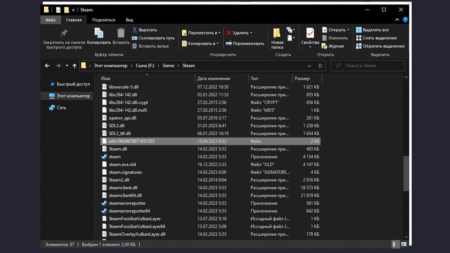Select the steam application file
This screenshot has height=253, width=450.
coord(211,157)
